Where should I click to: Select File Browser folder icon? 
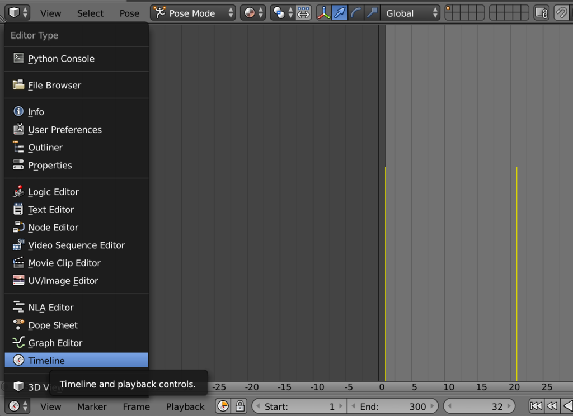point(18,84)
